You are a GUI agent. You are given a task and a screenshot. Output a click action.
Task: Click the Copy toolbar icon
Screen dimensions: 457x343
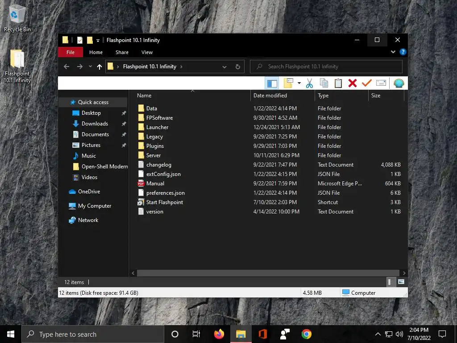324,84
